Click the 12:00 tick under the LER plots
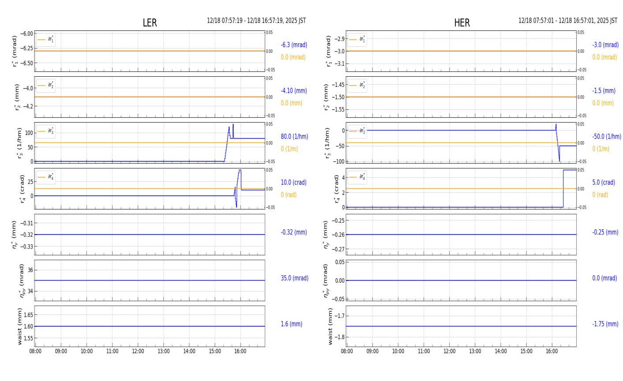Screen dimensions: 623x381 [x=138, y=351]
